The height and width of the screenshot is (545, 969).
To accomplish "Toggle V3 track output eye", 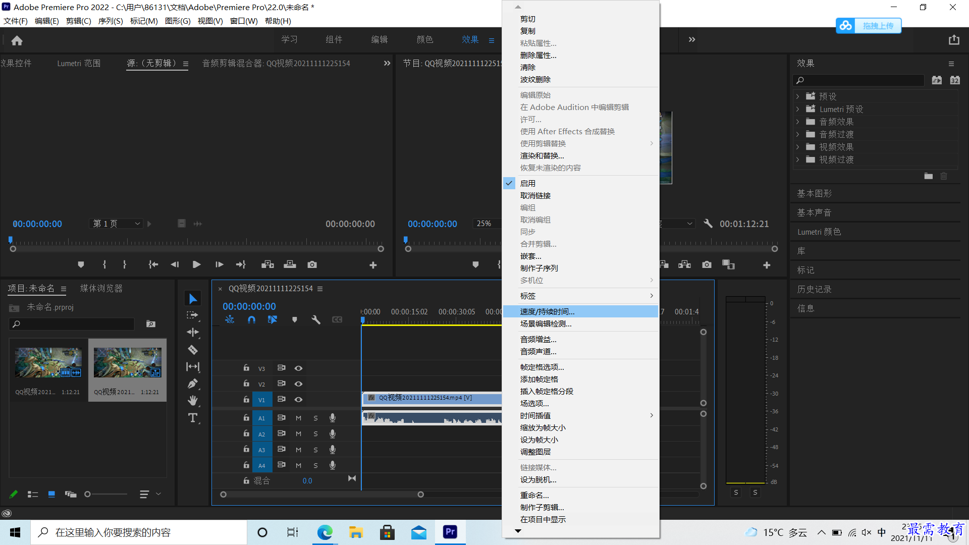I will (298, 368).
